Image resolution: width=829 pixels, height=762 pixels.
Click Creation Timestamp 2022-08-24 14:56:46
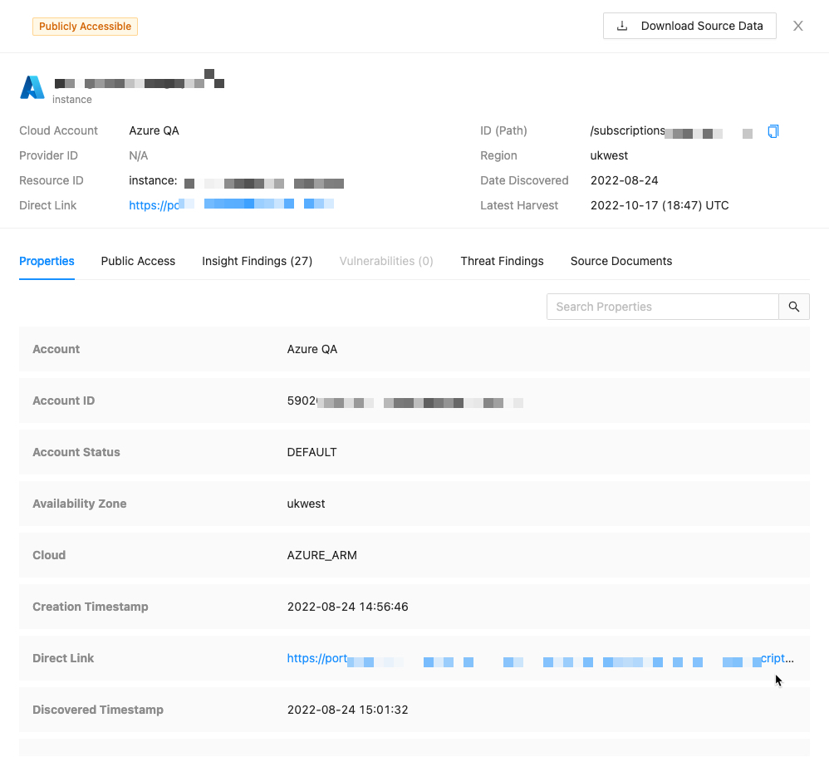click(347, 607)
